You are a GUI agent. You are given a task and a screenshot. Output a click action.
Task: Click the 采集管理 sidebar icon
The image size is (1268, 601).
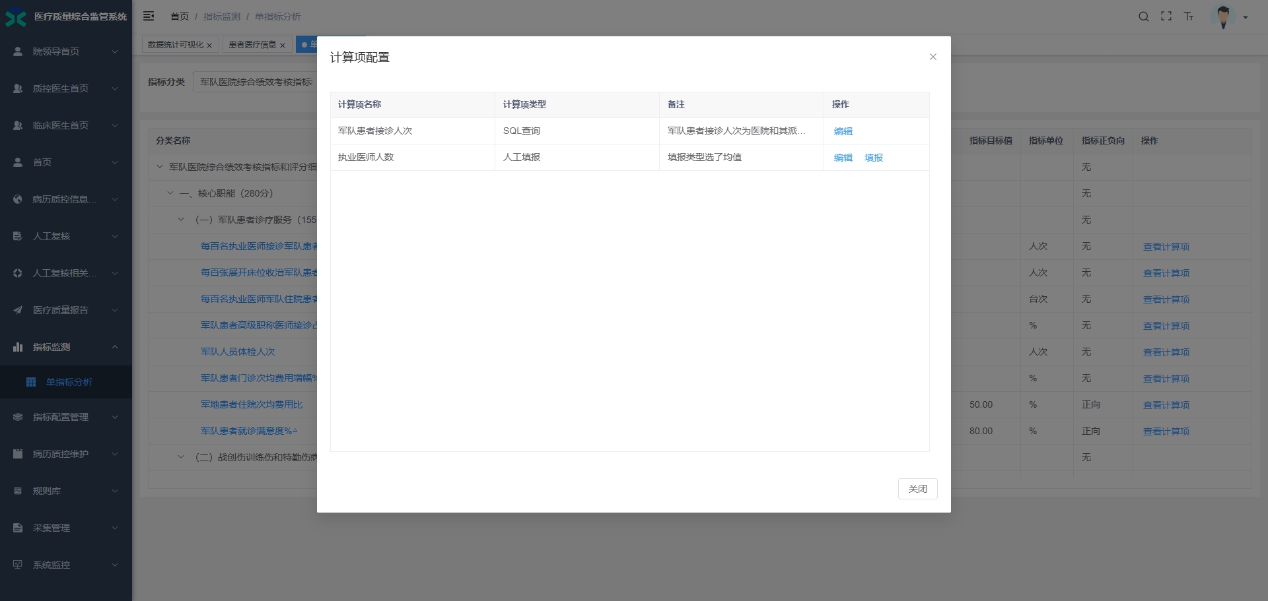(x=18, y=528)
